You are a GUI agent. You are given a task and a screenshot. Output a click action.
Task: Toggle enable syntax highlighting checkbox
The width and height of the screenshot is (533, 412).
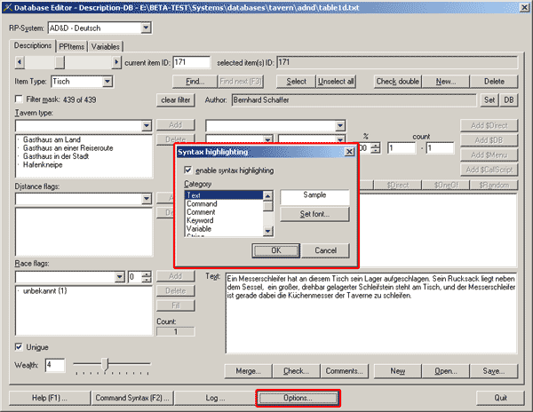(188, 170)
